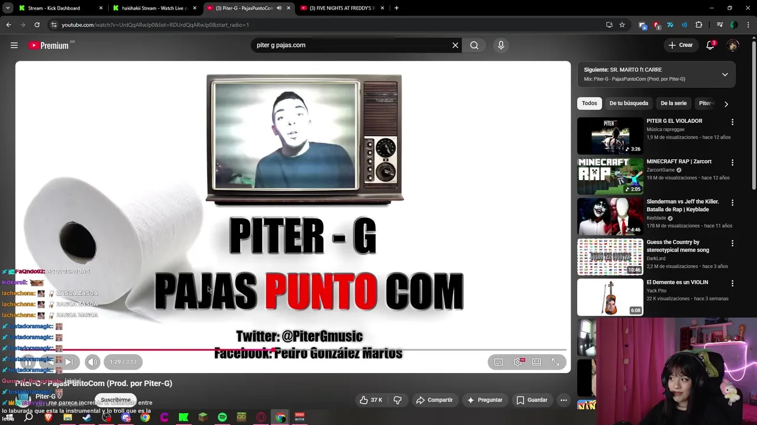
Task: Open a new browser tab
Action: click(x=396, y=8)
